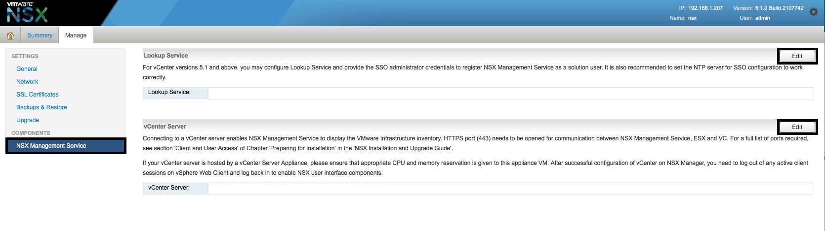Open the SSL Certificates page

click(x=37, y=95)
